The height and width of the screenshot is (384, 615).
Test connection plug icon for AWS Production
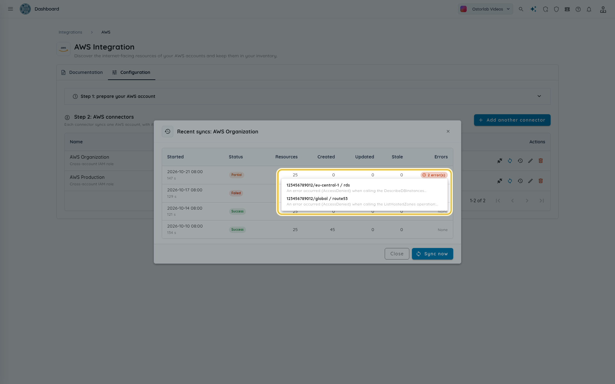pyautogui.click(x=500, y=181)
